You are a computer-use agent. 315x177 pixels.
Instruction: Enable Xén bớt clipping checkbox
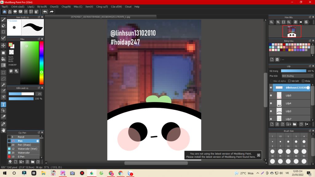click(289, 81)
